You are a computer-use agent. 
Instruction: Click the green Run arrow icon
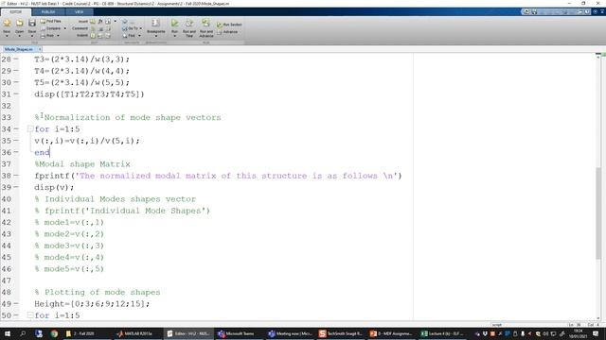click(174, 23)
